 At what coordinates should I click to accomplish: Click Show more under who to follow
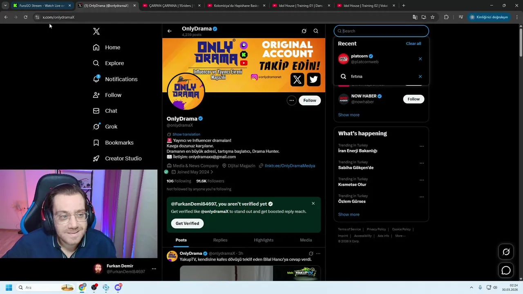coord(349,115)
